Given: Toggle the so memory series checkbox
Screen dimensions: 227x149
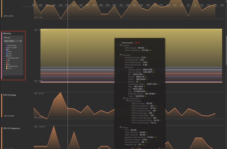Looking at the screenshot, I should click(x=5, y=62).
